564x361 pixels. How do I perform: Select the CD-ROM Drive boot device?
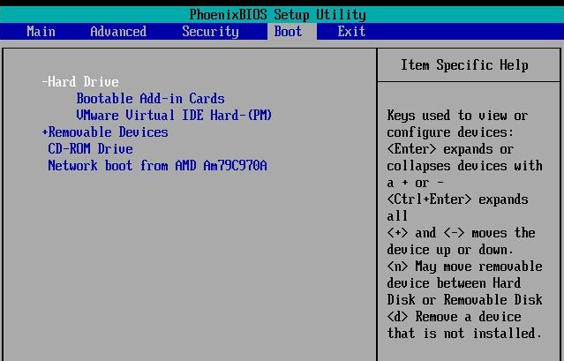[90, 148]
